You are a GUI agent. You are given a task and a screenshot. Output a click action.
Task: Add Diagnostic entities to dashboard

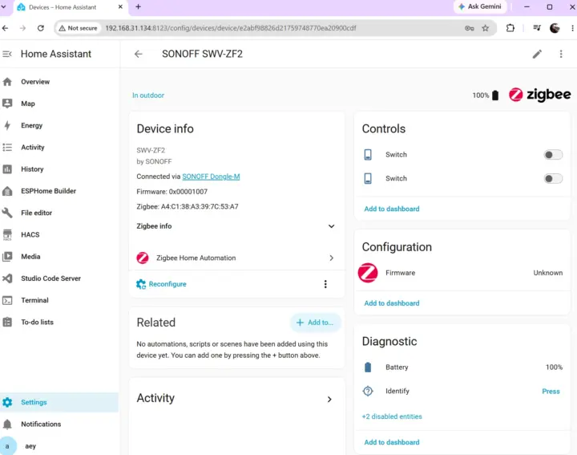(392, 442)
